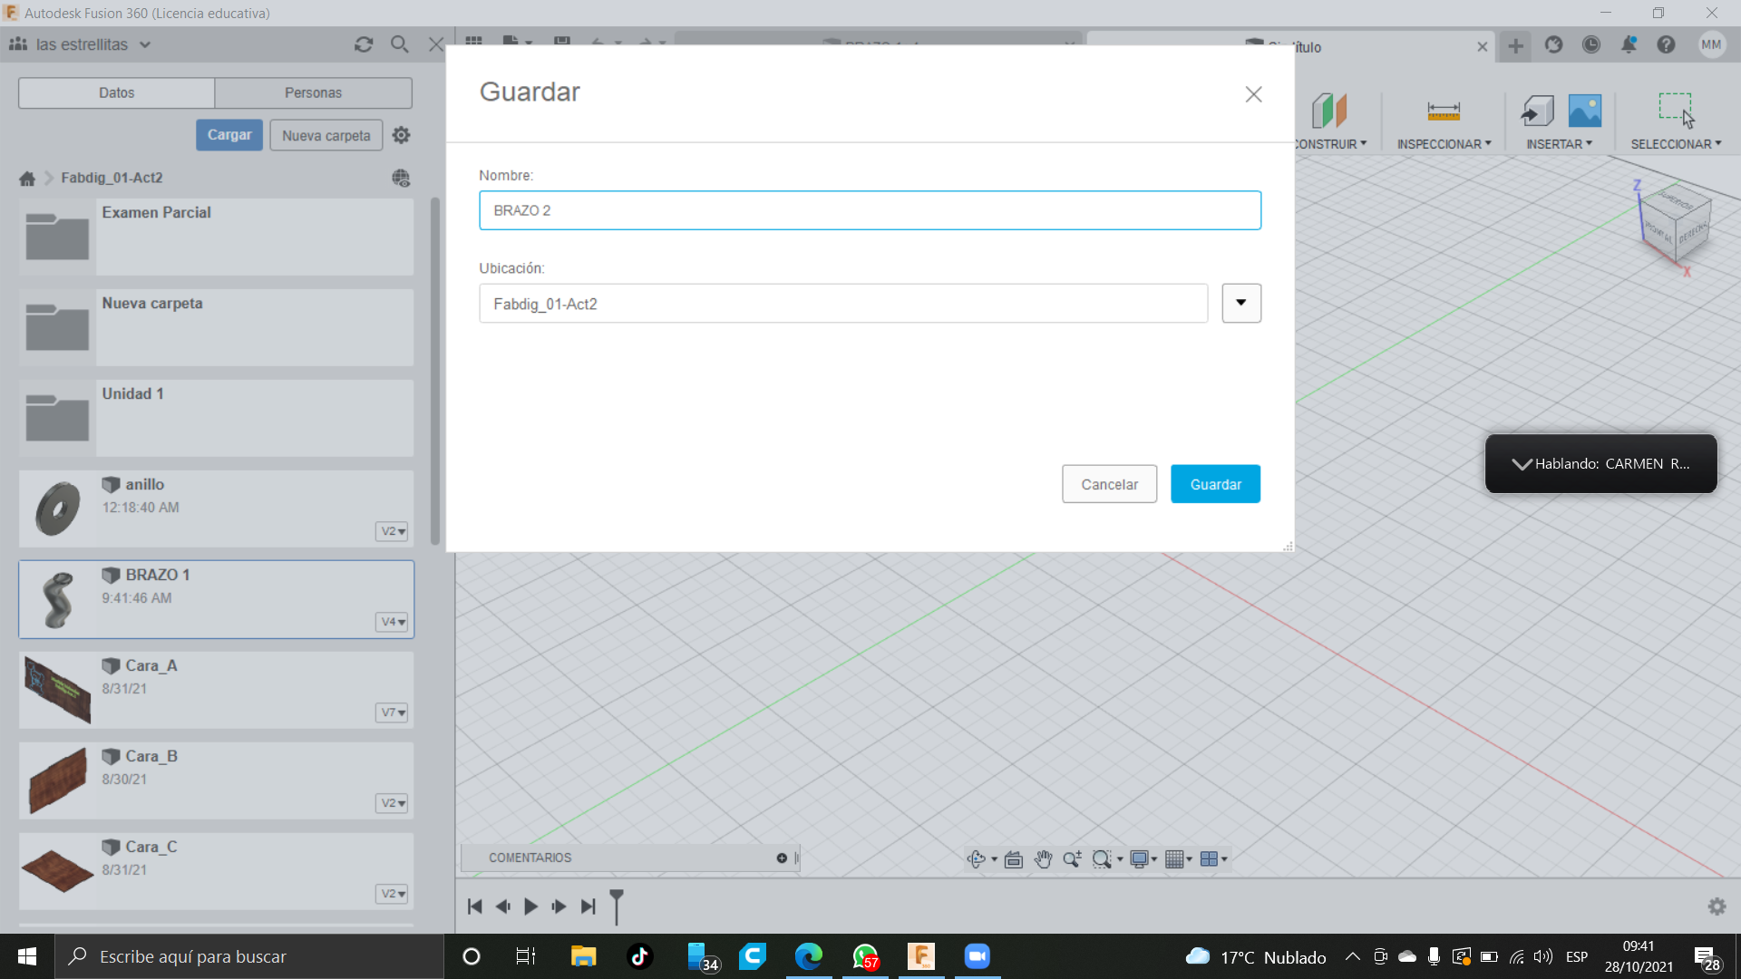Open SELECCIONAR menu dropdown
The image size is (1741, 979).
(1676, 144)
